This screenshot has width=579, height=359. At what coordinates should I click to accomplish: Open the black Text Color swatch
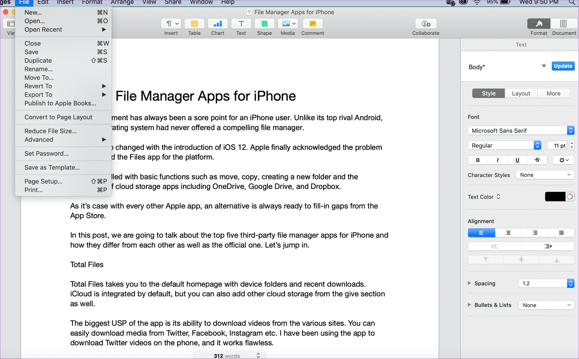[555, 197]
